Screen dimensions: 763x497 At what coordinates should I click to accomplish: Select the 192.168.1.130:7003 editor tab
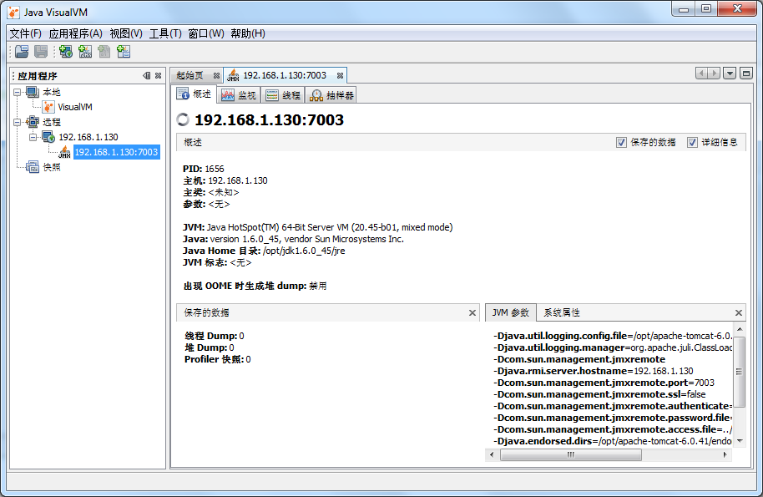285,75
